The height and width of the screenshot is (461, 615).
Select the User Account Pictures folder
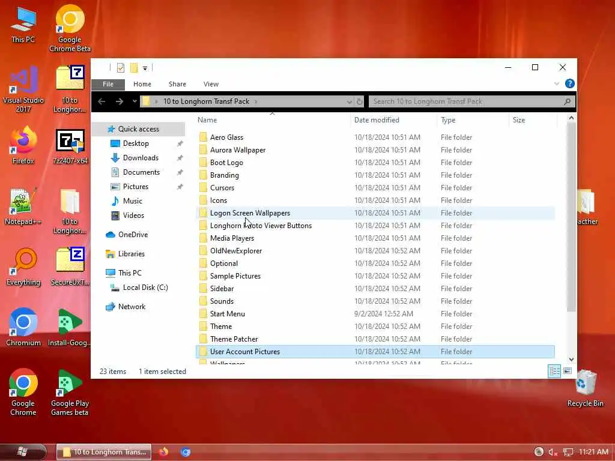[375, 351]
